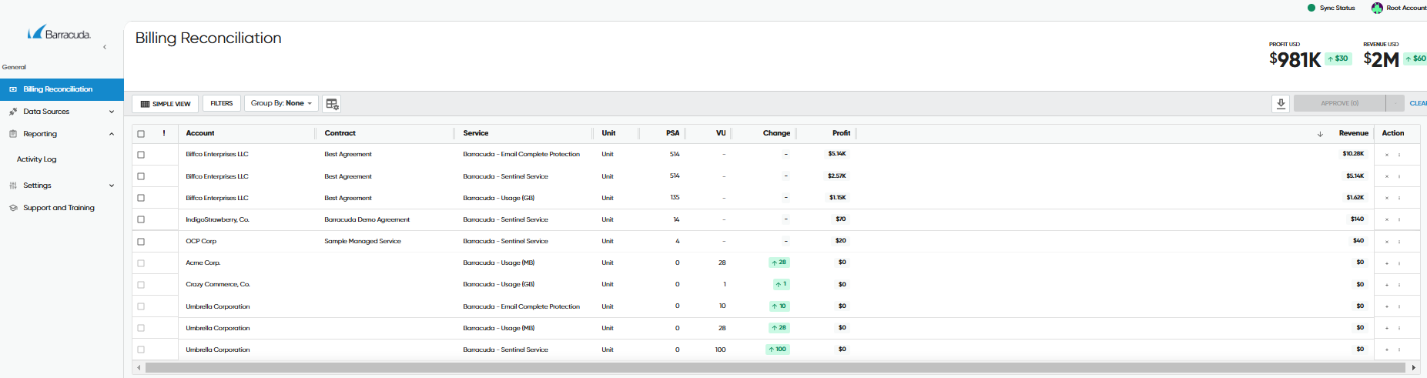Viewport: 1427px width, 378px height.
Task: Click the $2M revenue figure
Action: pos(1381,59)
